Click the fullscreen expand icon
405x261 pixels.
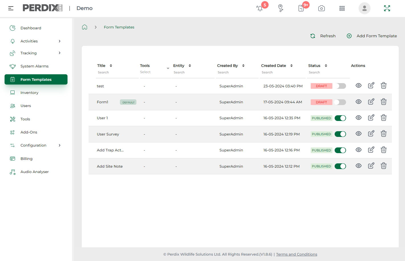click(387, 8)
